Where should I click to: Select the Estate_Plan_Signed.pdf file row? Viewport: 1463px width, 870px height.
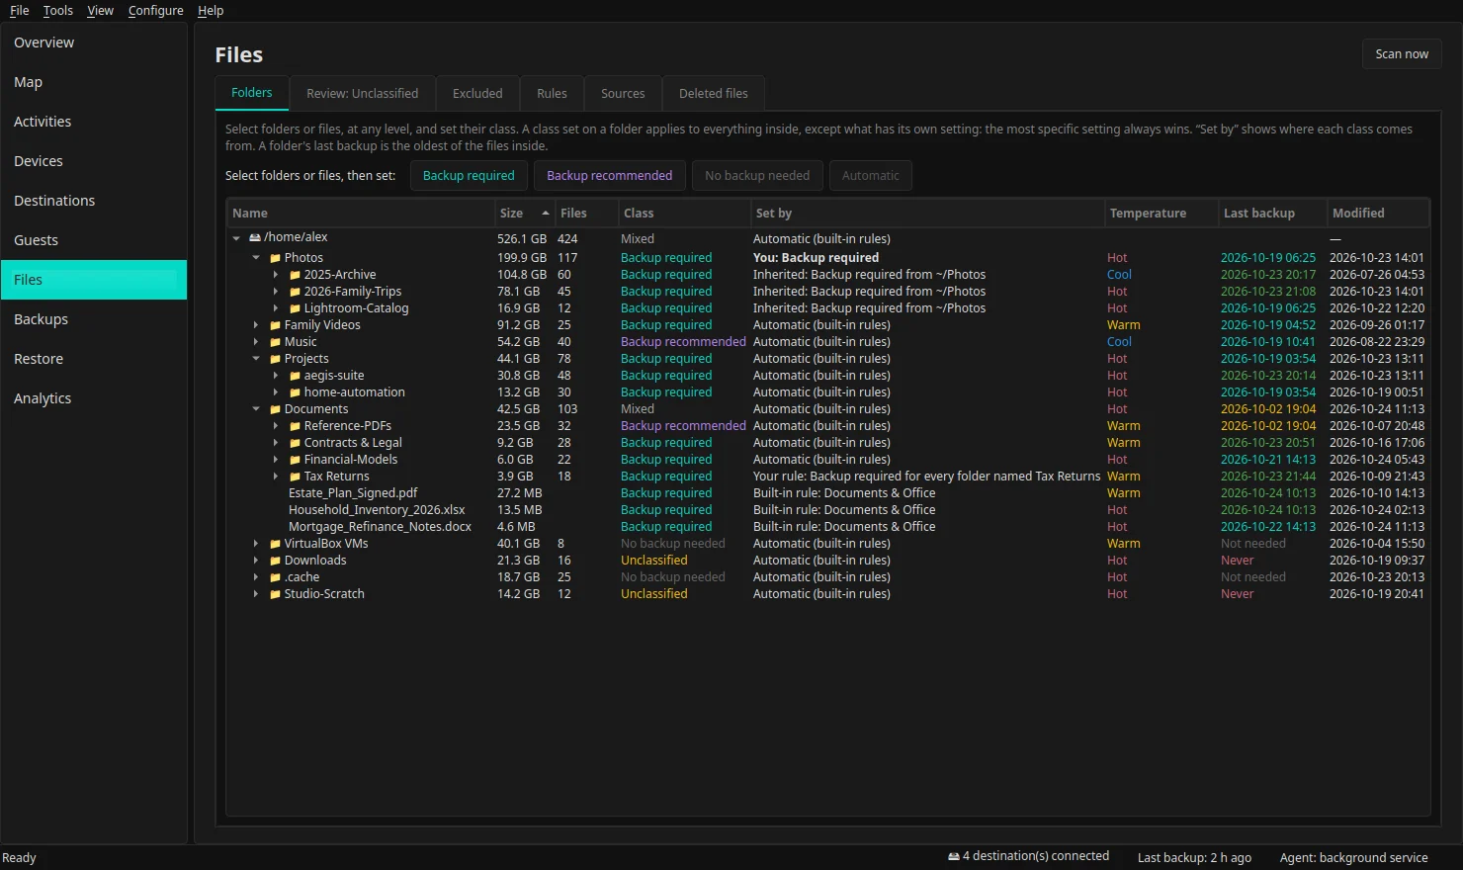[x=828, y=493]
